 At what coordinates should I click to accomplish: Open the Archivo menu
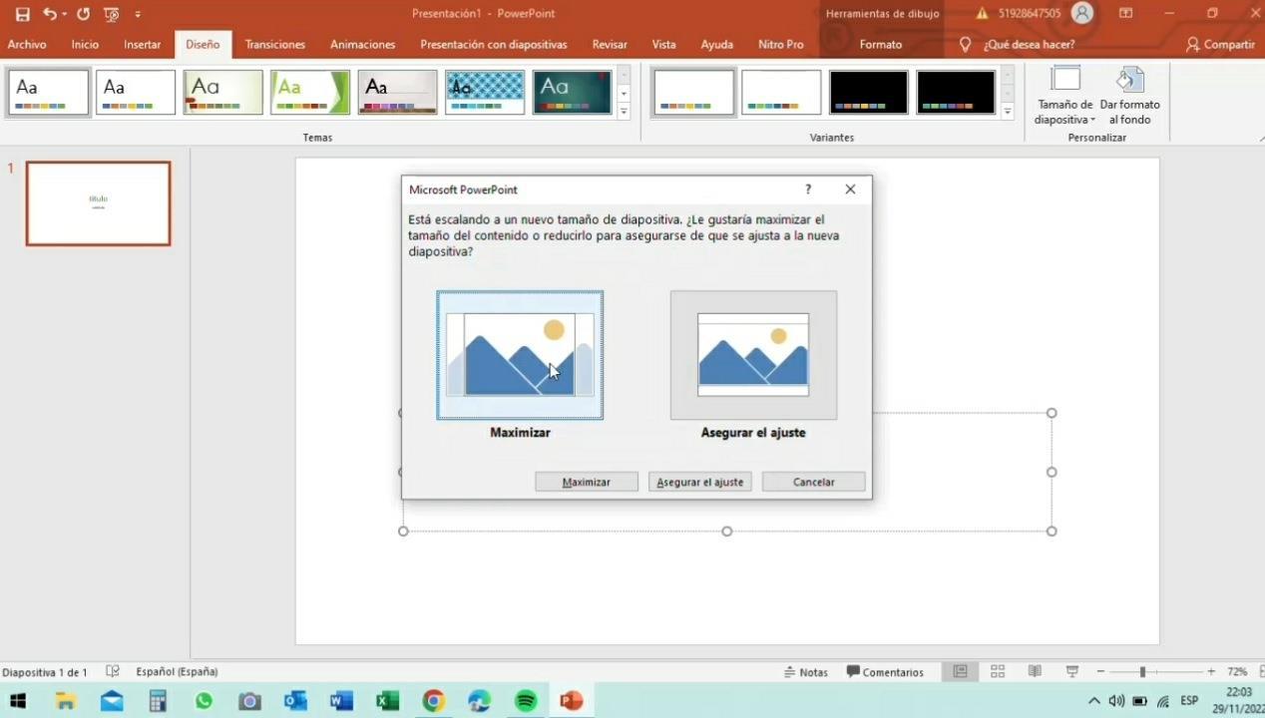pyautogui.click(x=27, y=45)
